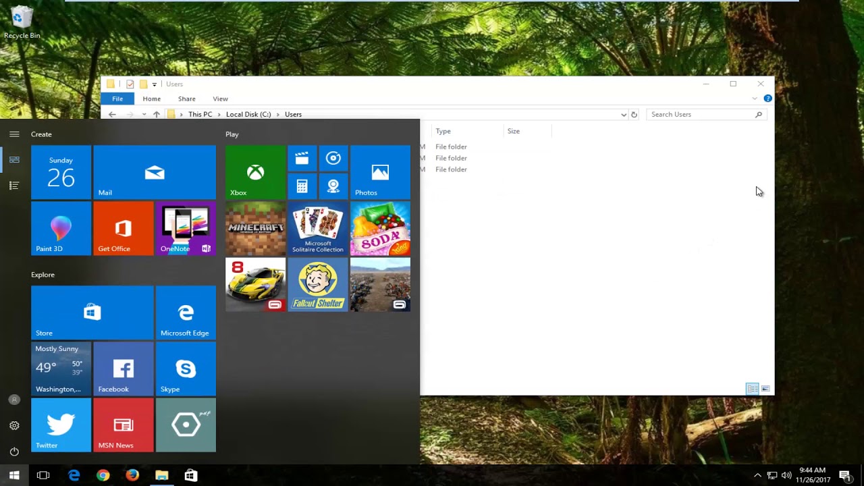Open the Photos tile
Viewport: 864px width, 486px height.
pos(380,172)
